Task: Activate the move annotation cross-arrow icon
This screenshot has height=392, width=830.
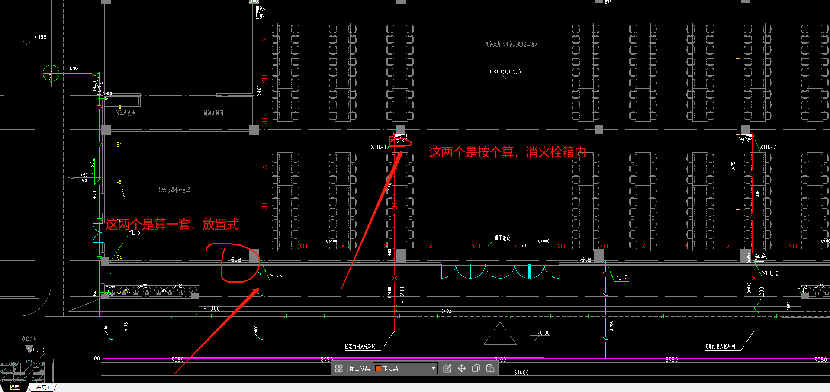Action: click(x=462, y=368)
